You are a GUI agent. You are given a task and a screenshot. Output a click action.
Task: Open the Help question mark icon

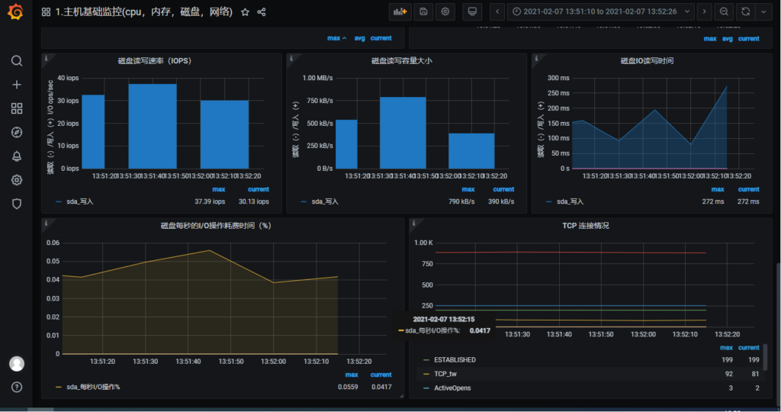coord(17,387)
